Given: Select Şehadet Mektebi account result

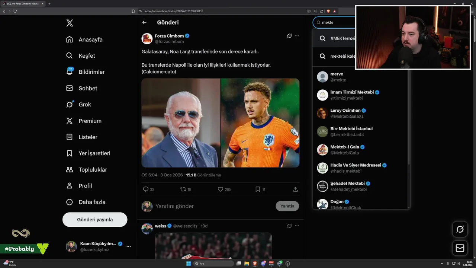Looking at the screenshot, I should [360, 186].
